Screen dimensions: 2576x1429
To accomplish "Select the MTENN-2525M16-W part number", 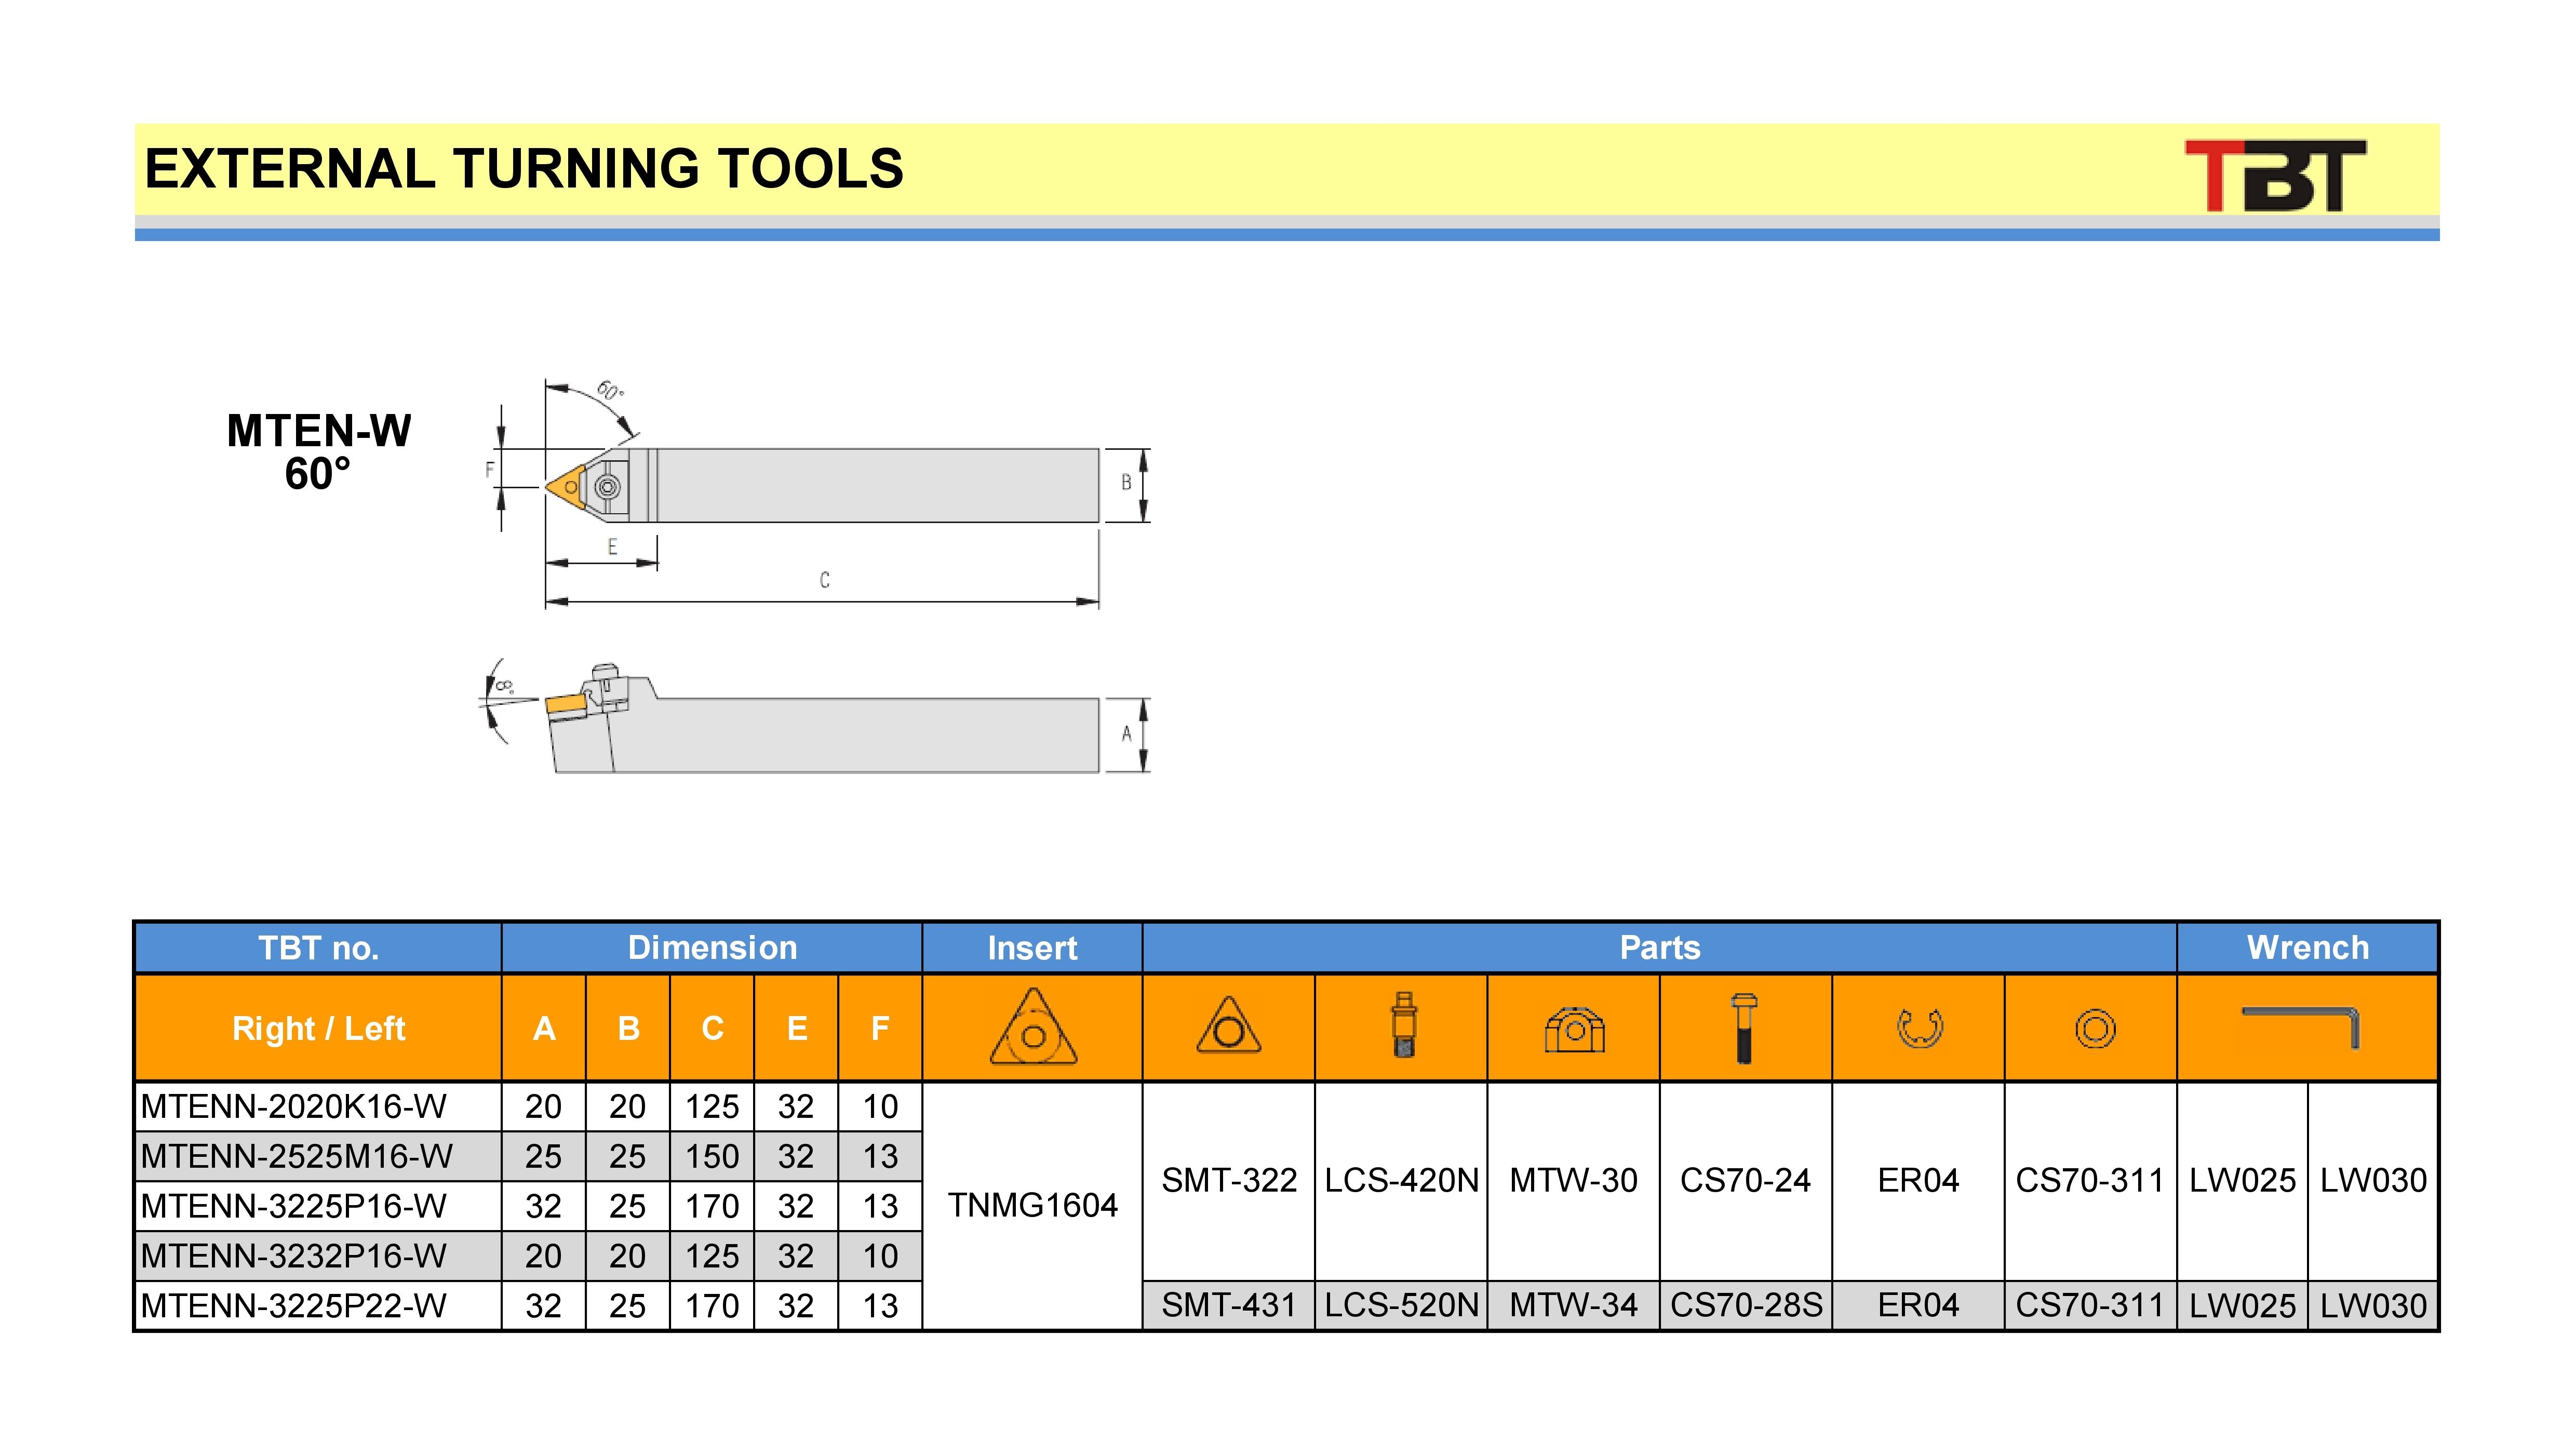I will pos(297,1156).
